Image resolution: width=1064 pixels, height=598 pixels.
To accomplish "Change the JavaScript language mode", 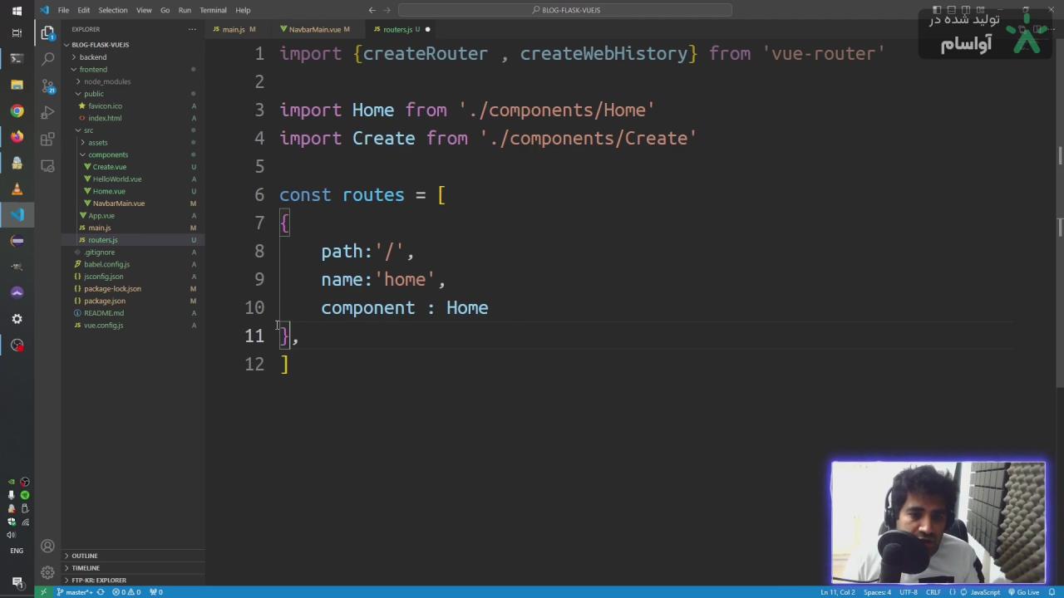I will (985, 592).
